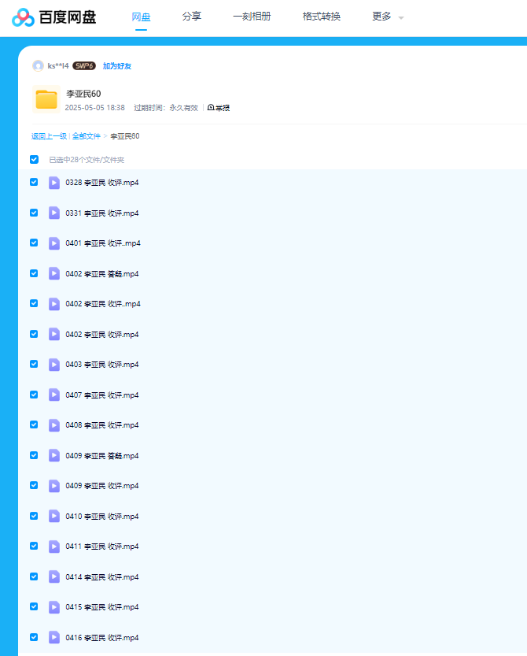Toggle checkbox for 0407 李亚民 收评.mp4
The width and height of the screenshot is (527, 656).
(x=34, y=395)
